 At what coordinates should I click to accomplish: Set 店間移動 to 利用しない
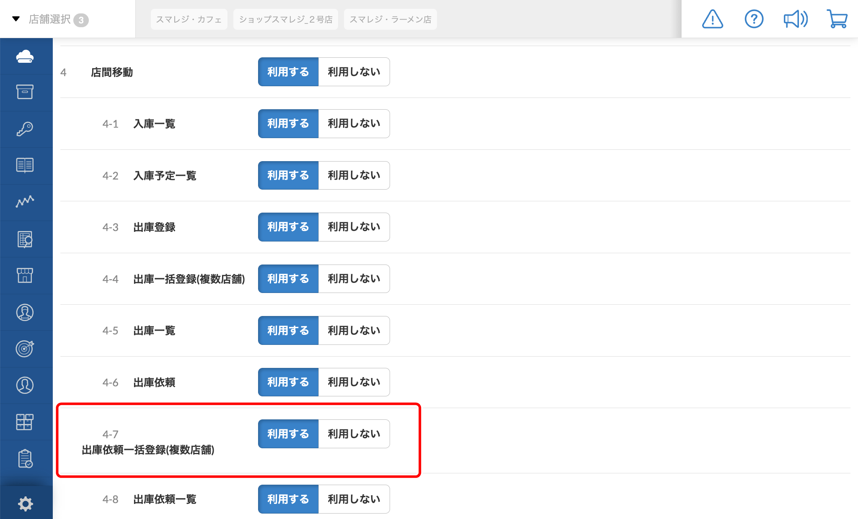tap(354, 72)
